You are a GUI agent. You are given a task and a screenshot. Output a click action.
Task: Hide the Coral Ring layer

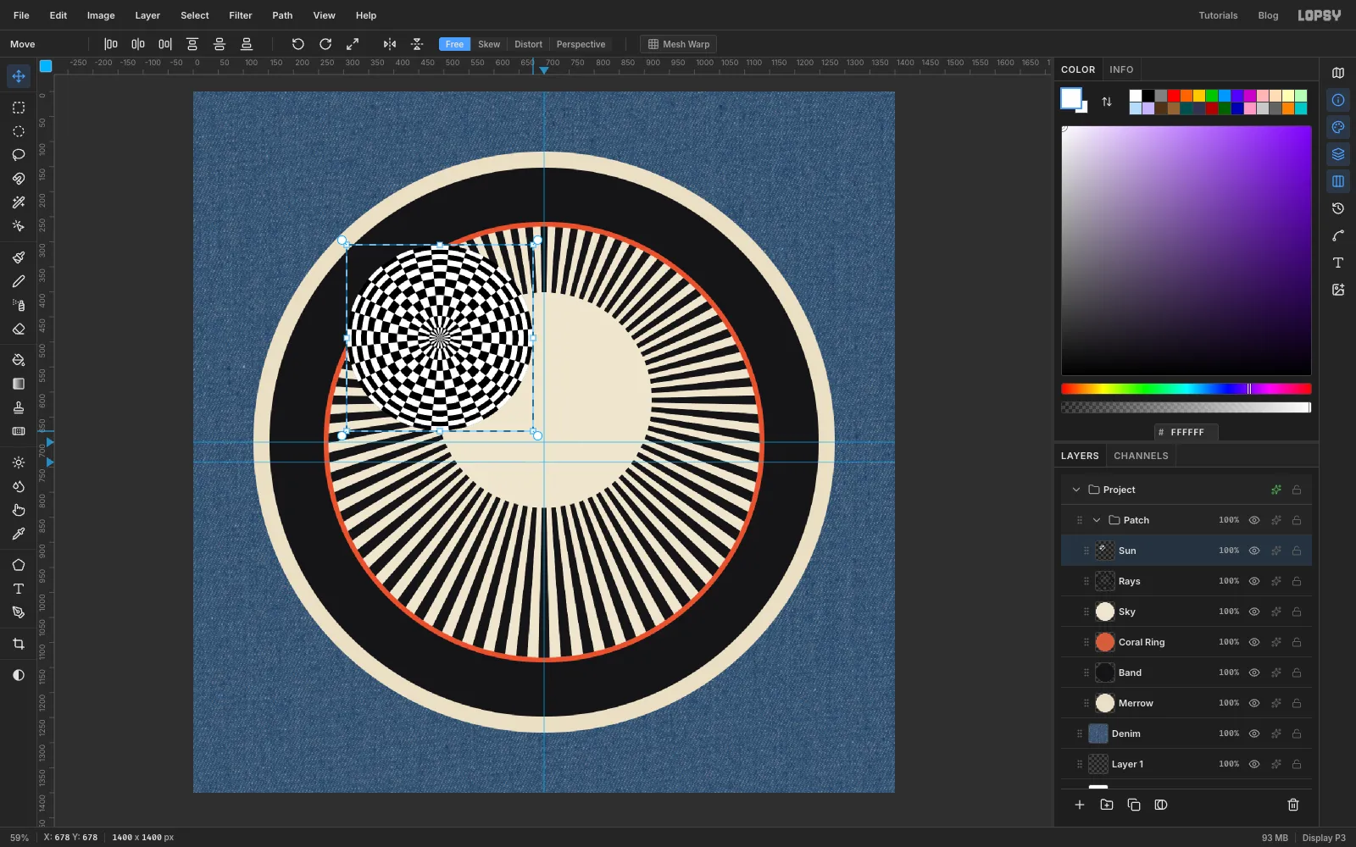tap(1254, 642)
